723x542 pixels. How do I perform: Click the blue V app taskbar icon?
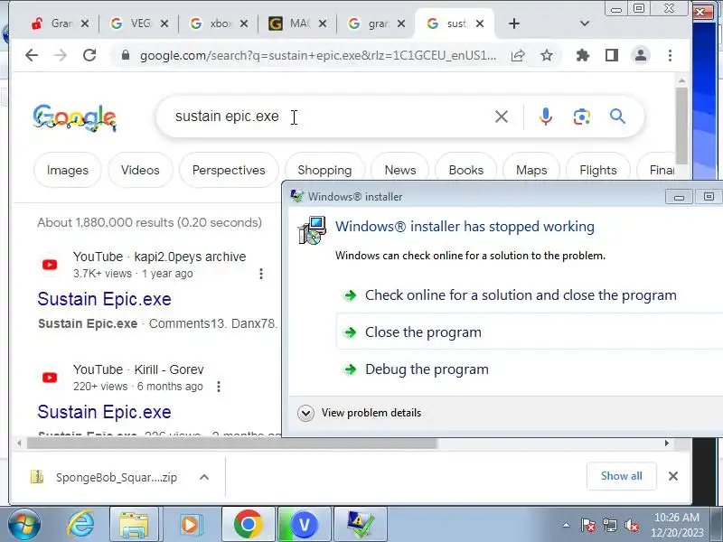pos(304,525)
